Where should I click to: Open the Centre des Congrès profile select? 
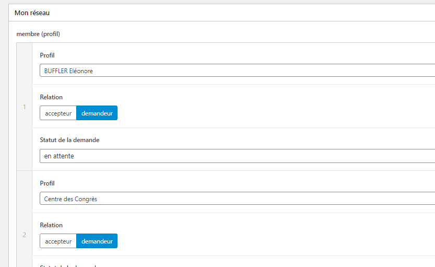coord(238,199)
